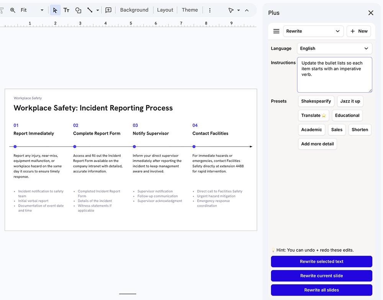This screenshot has width=383, height=300.
Task: Click the bullet Follow-up communication
Action: (157, 196)
